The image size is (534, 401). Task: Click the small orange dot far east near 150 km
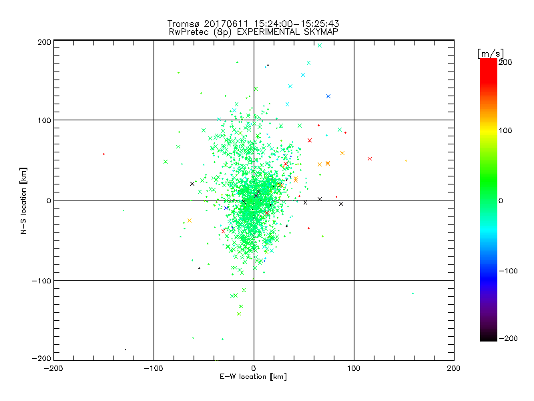click(406, 160)
